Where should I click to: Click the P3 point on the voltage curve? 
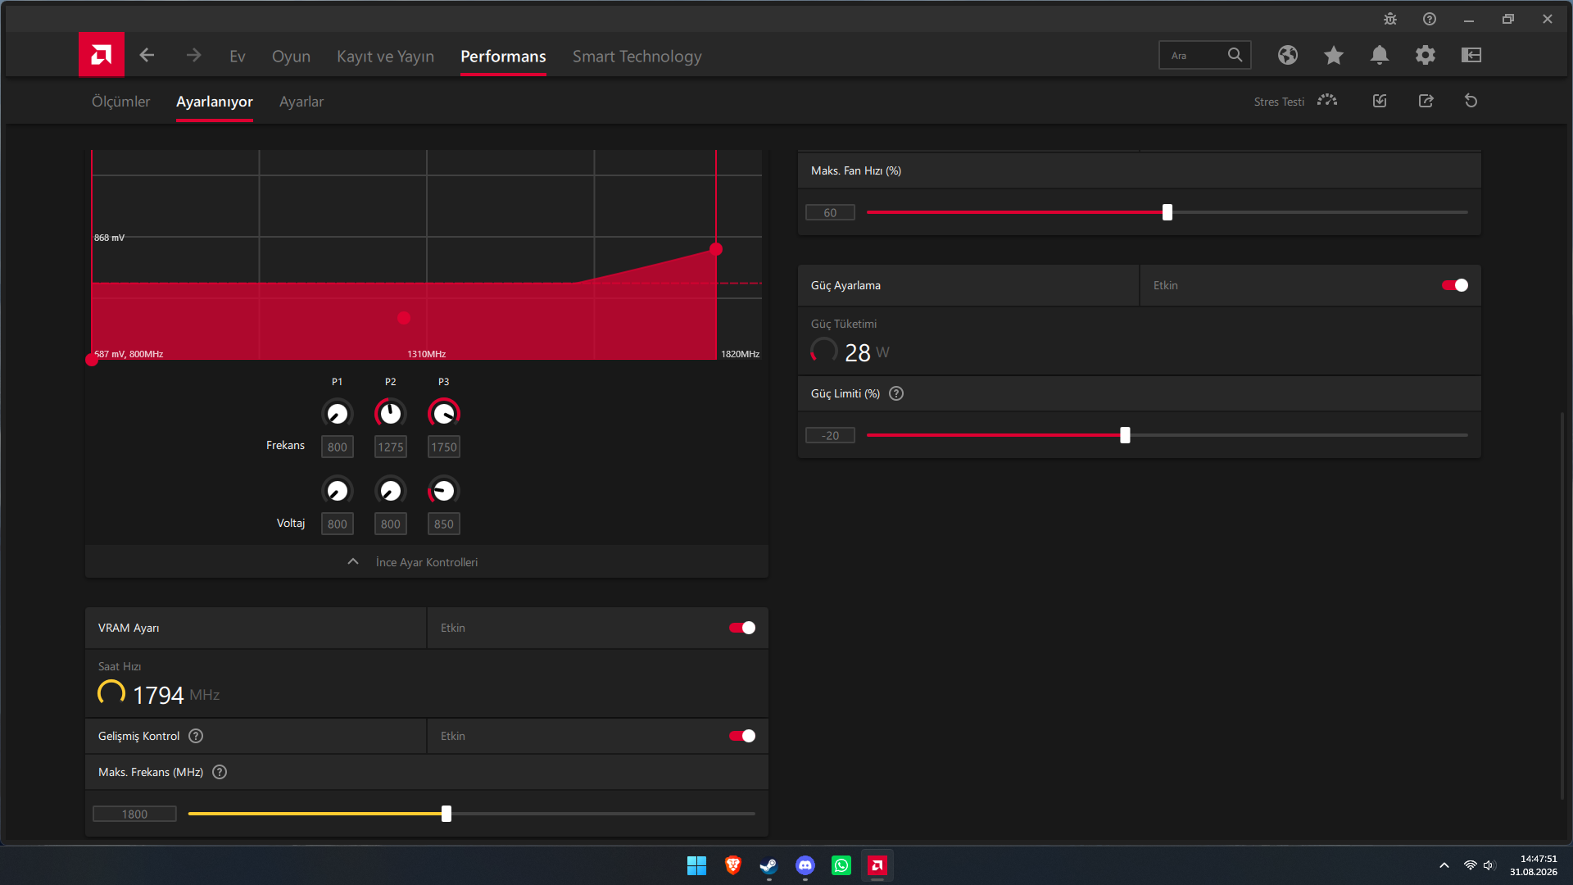tap(716, 249)
